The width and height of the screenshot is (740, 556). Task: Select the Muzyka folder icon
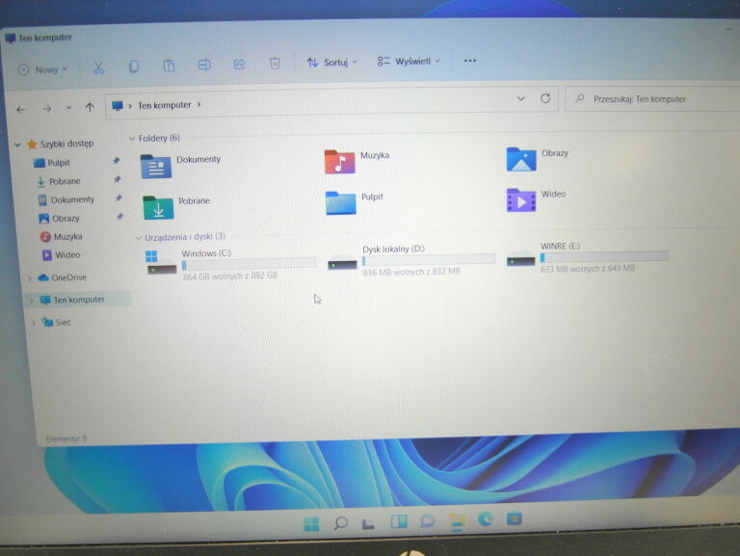point(339,162)
